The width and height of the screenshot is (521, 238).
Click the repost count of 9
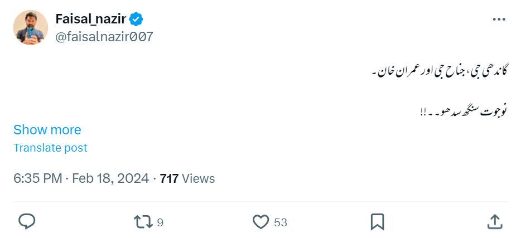click(x=160, y=222)
